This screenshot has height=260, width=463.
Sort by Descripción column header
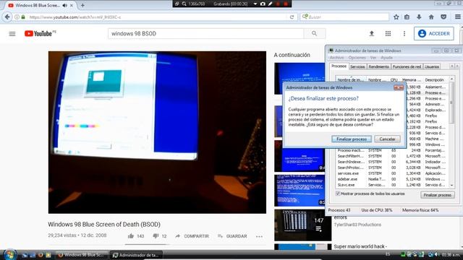434,80
